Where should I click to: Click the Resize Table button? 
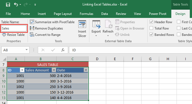(13, 35)
